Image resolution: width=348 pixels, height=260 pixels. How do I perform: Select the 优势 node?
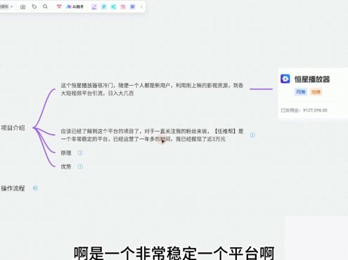pyautogui.click(x=66, y=167)
